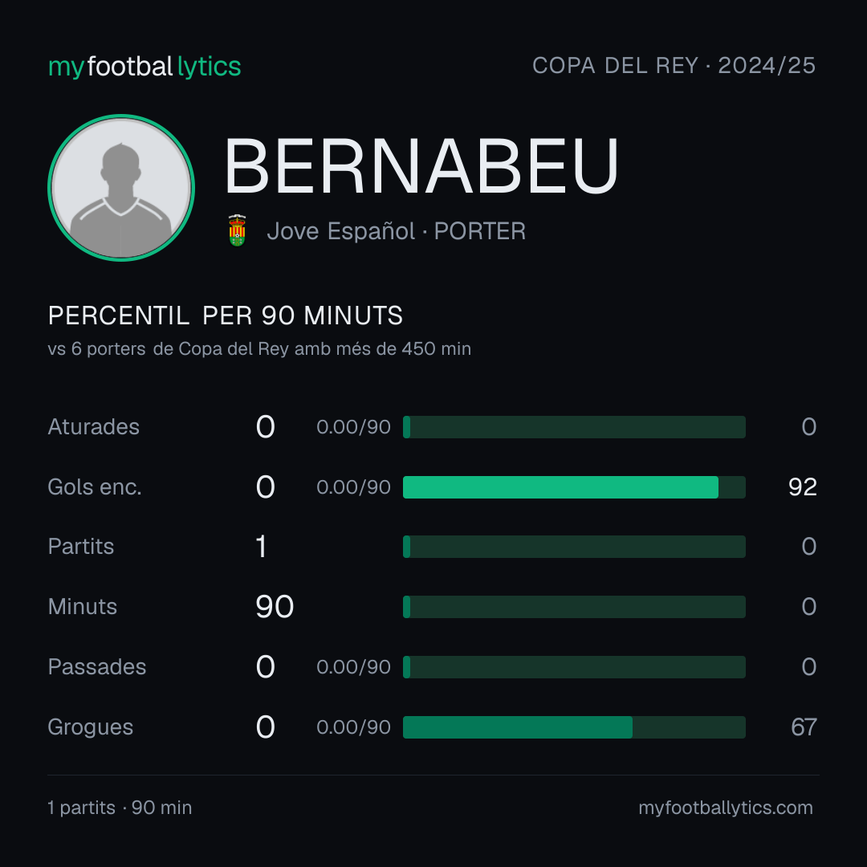Click the Minuts value 90
The image size is (867, 867).
(275, 607)
